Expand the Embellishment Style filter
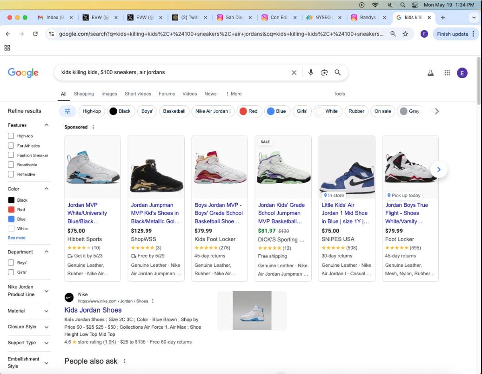This screenshot has height=374, width=482. [x=47, y=363]
